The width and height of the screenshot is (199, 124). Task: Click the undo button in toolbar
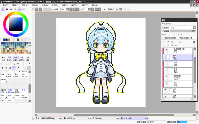(x=36, y=9)
